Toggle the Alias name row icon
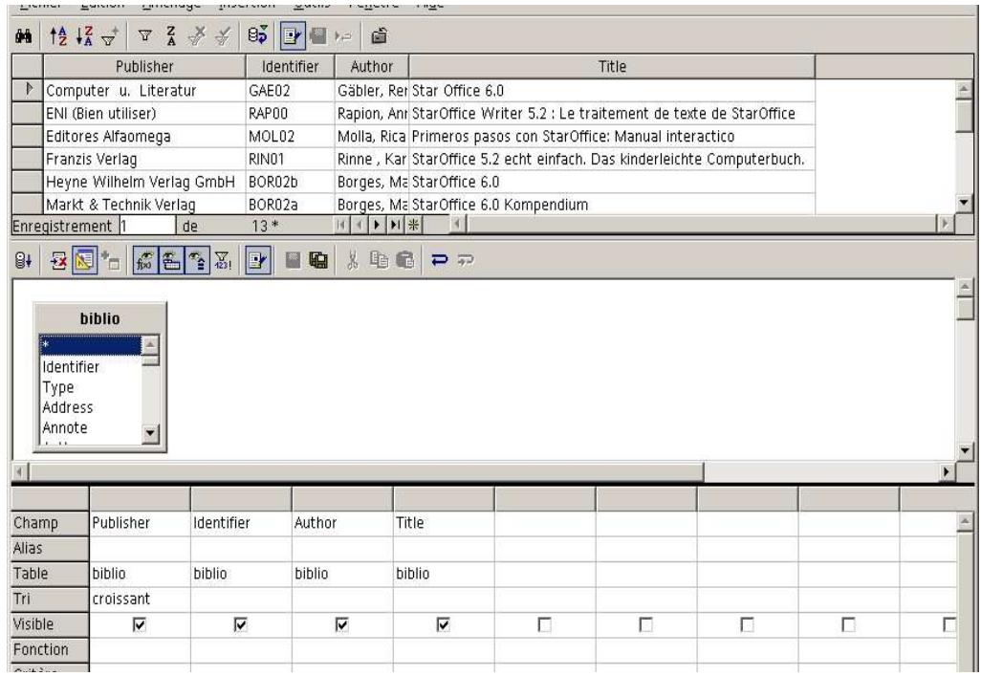This screenshot has height=676, width=981. 197,260
